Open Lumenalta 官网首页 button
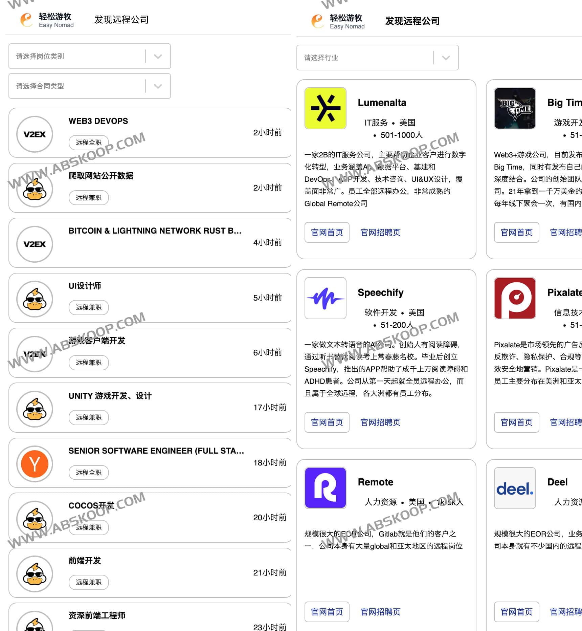Image resolution: width=582 pixels, height=631 pixels. pos(327,233)
